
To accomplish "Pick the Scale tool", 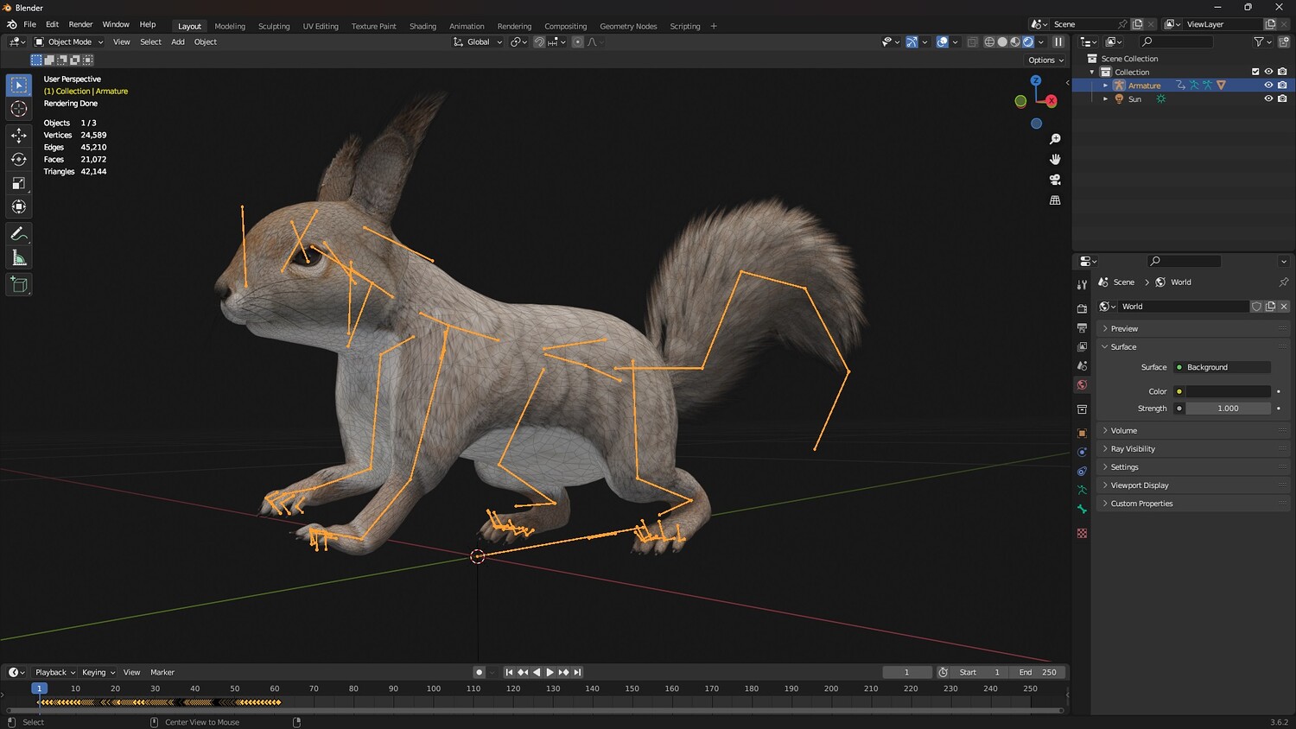I will (x=18, y=183).
